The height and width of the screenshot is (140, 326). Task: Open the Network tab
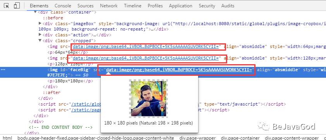coord(109,6)
